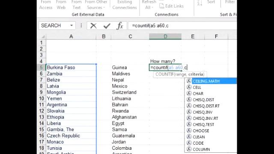Click inside the Name Box showing SEARCH

pos(54,26)
